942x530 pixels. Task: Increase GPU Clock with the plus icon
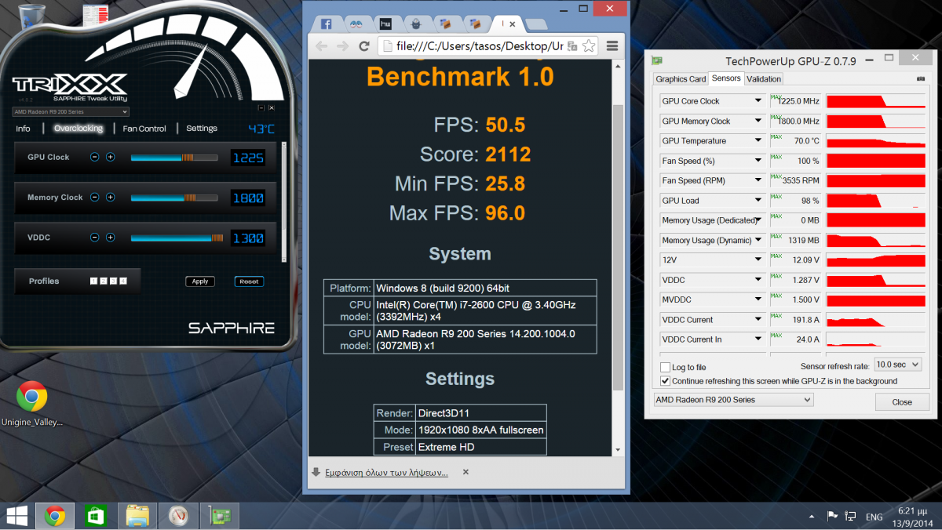tap(110, 157)
